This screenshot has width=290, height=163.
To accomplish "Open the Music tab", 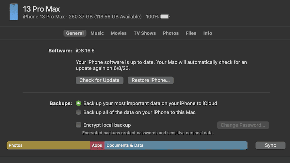I will coord(97,33).
